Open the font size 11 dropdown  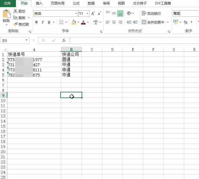point(87,13)
